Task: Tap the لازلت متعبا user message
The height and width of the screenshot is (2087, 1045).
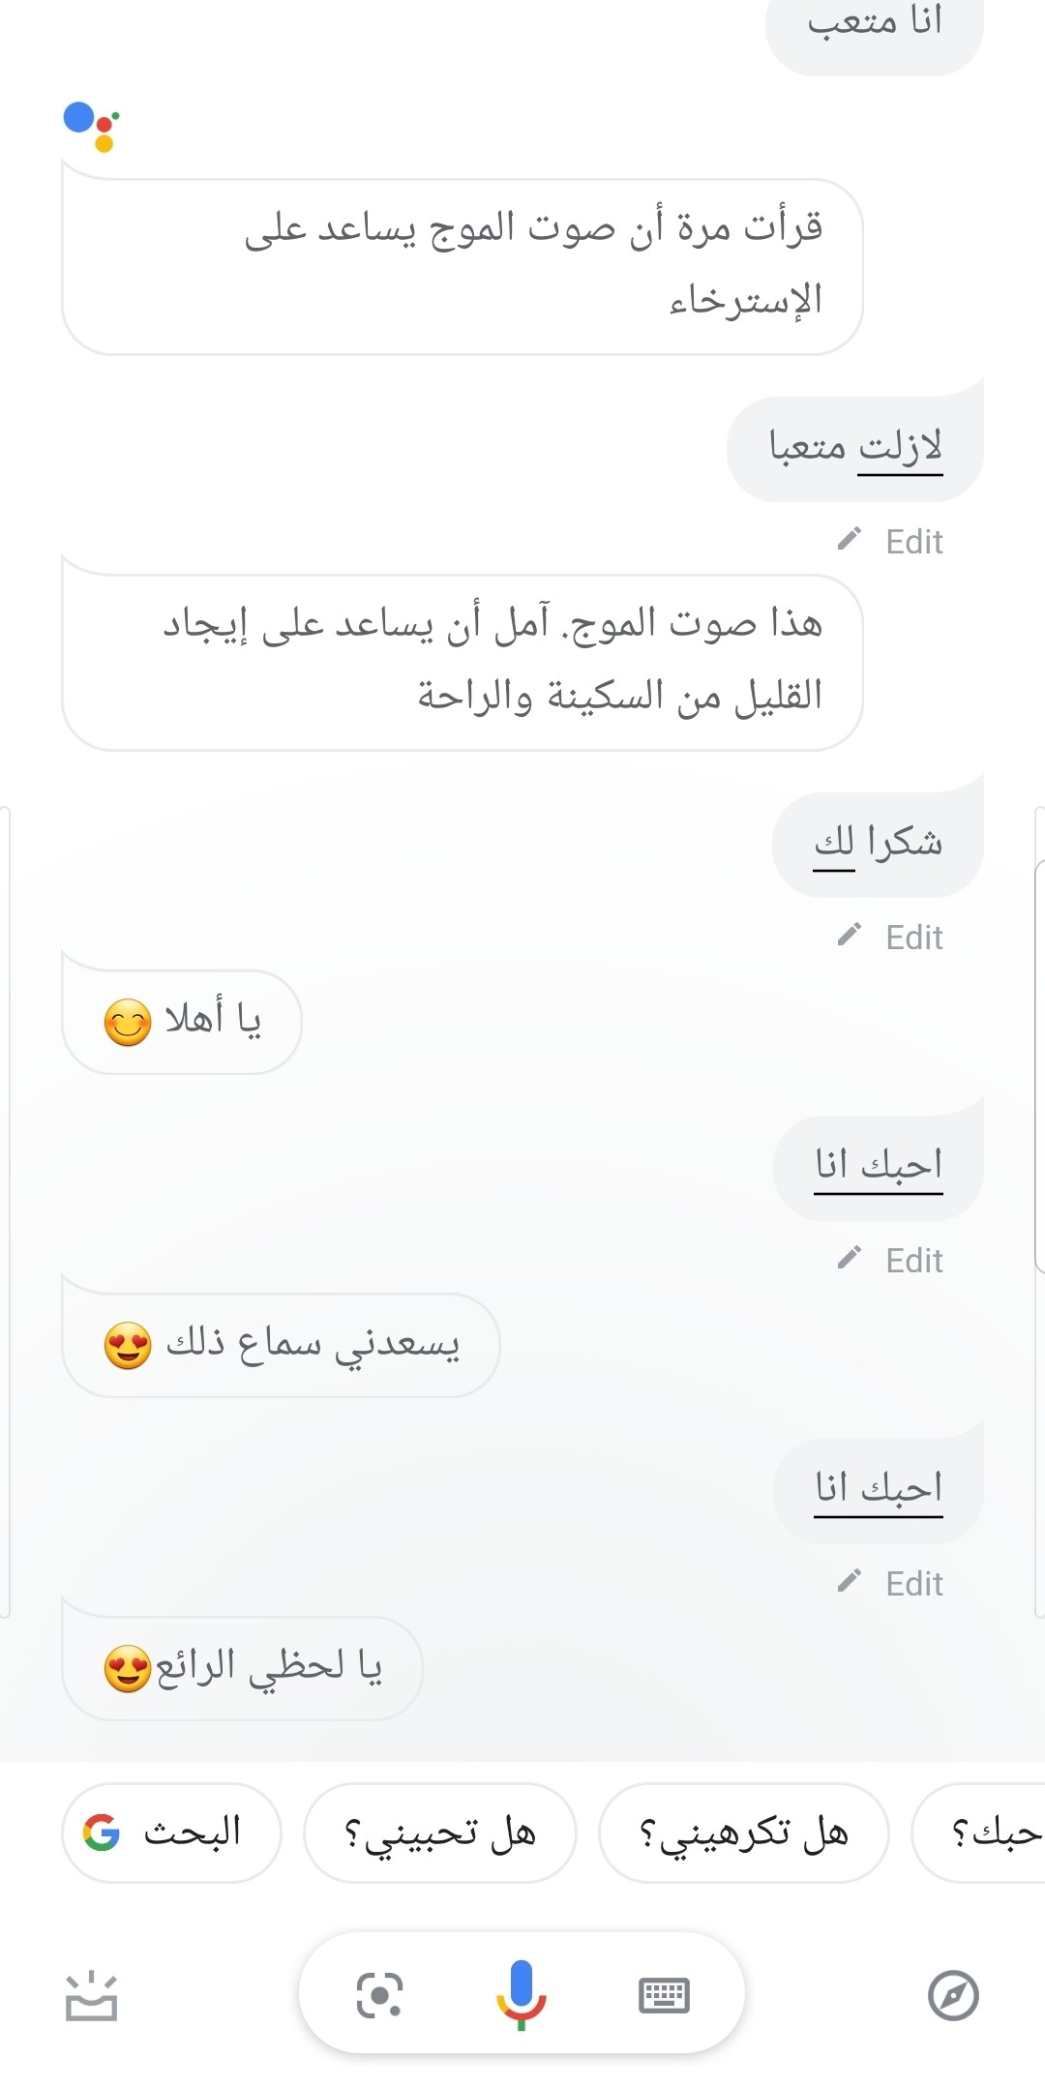Action: 855,448
